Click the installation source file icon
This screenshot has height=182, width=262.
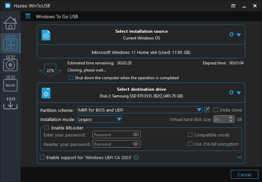pyautogui.click(x=46, y=35)
